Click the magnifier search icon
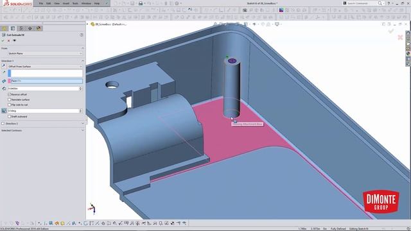 [x=380, y=3]
